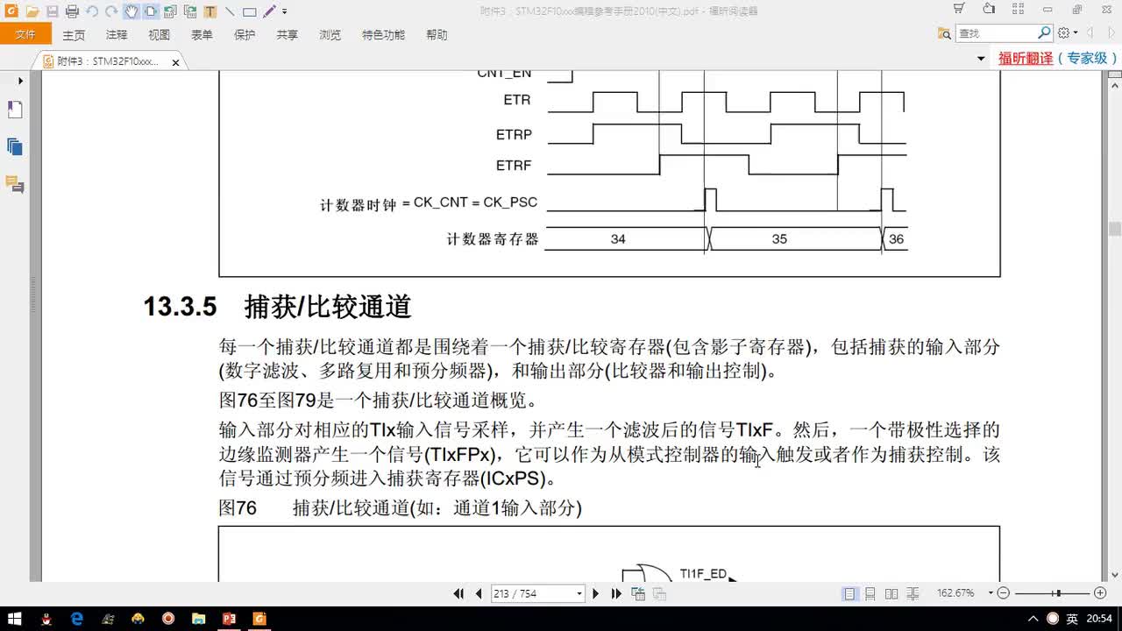Activate the select text/snapshot tool icon

coord(150,11)
